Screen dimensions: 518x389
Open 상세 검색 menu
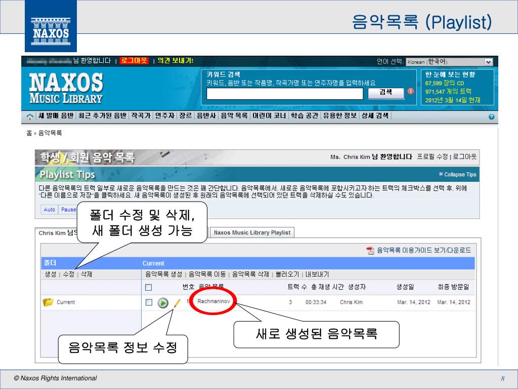click(x=375, y=115)
